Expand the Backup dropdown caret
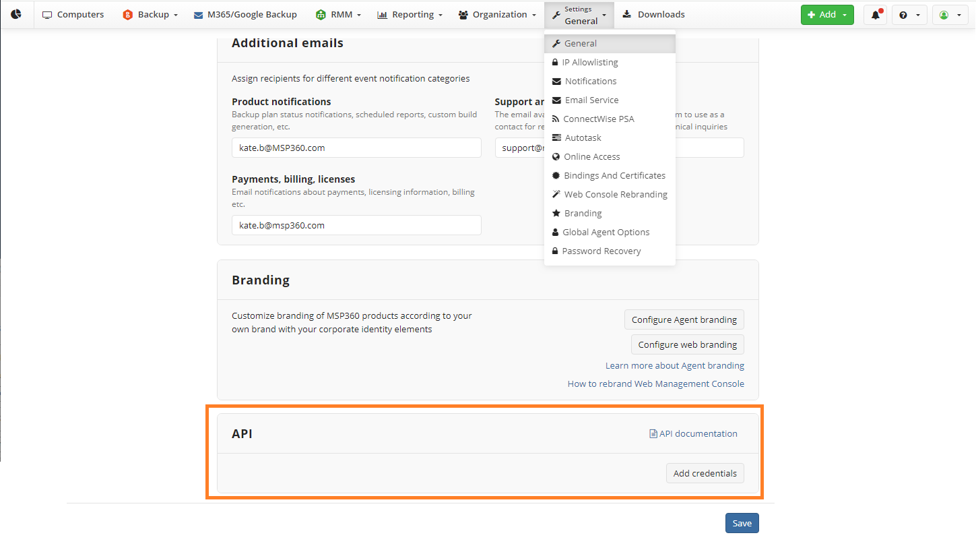 point(176,15)
